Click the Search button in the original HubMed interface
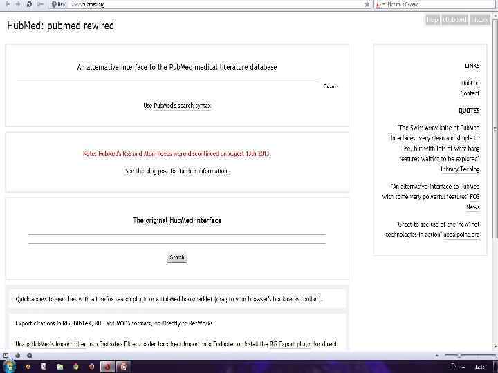Viewport: 498px width, 373px height. [x=177, y=257]
